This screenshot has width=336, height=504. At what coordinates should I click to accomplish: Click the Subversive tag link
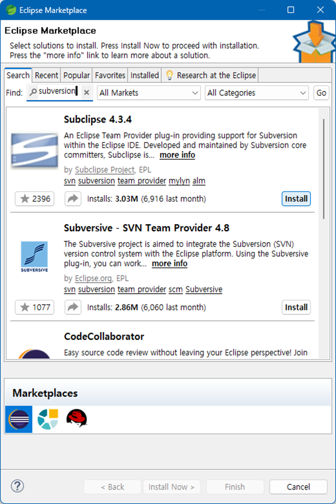(204, 289)
